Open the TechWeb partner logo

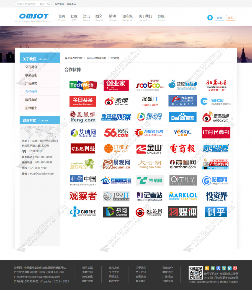click(x=83, y=85)
